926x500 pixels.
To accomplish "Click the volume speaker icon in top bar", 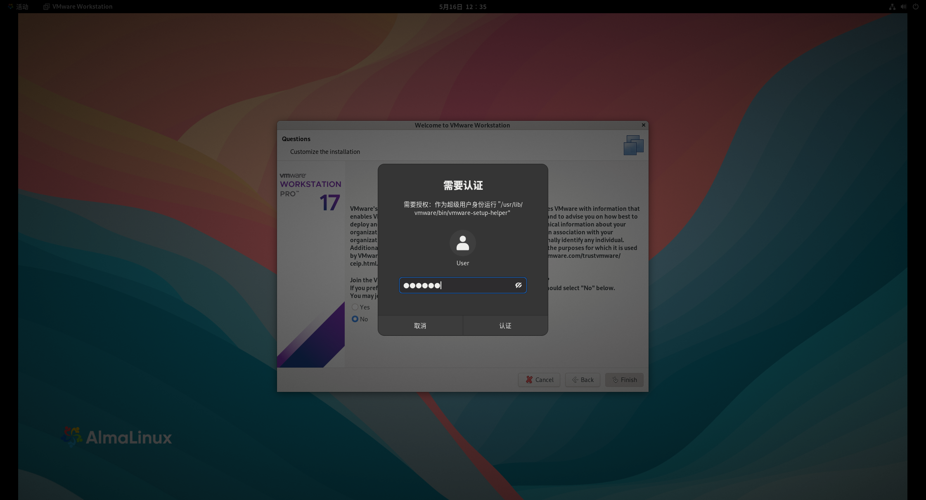I will (x=904, y=7).
